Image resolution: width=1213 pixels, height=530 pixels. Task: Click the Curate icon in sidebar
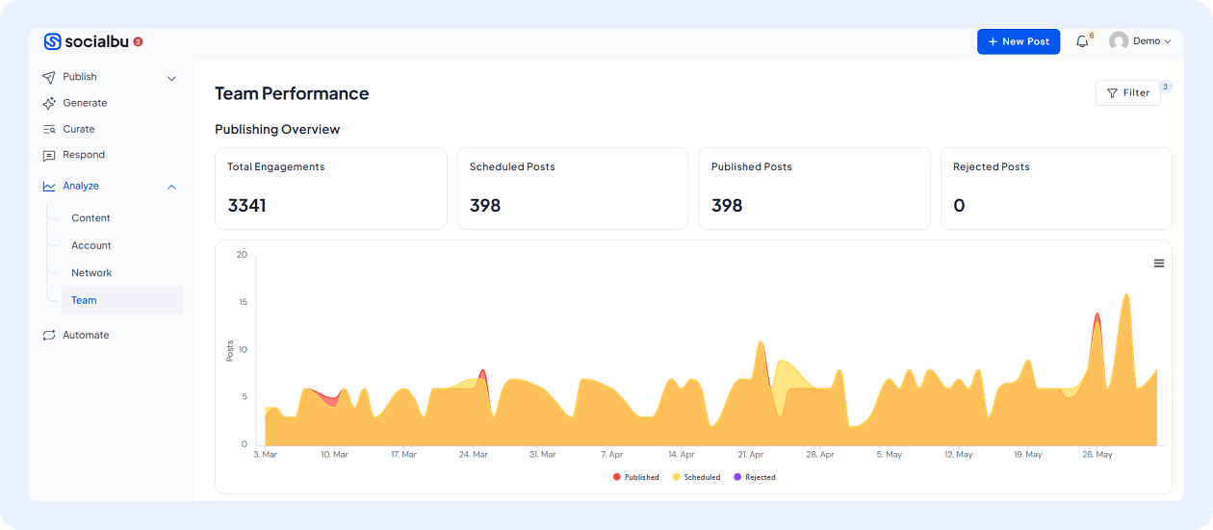pyautogui.click(x=49, y=129)
